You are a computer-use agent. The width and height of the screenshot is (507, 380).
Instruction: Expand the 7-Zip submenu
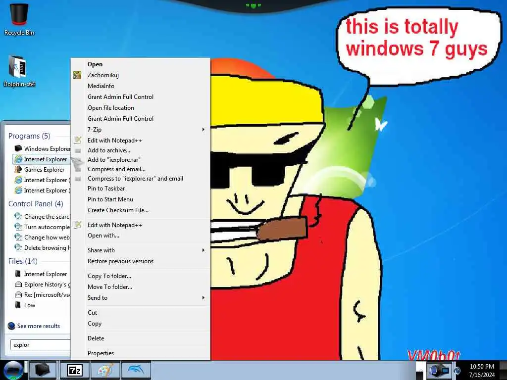pos(141,129)
